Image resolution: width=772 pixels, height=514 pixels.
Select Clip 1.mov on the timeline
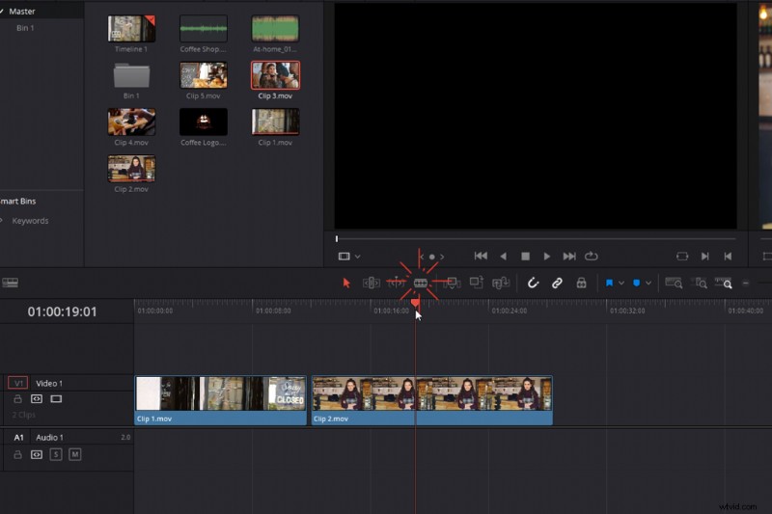pyautogui.click(x=221, y=400)
